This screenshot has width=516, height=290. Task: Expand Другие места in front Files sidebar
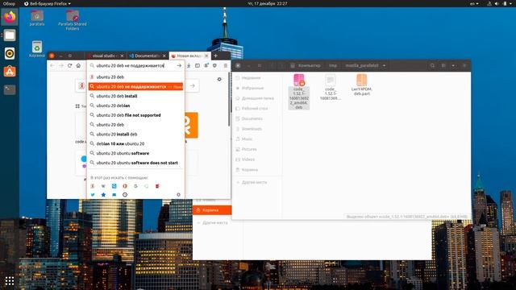pyautogui.click(x=252, y=182)
